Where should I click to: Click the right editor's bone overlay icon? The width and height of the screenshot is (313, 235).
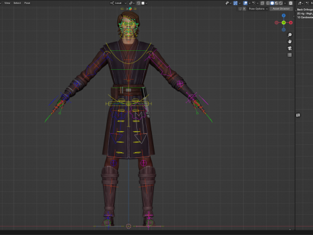(307, 3)
